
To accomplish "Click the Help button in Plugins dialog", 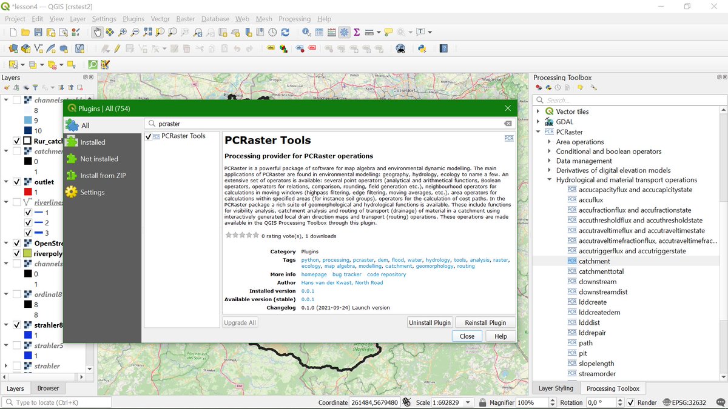I will click(x=500, y=336).
